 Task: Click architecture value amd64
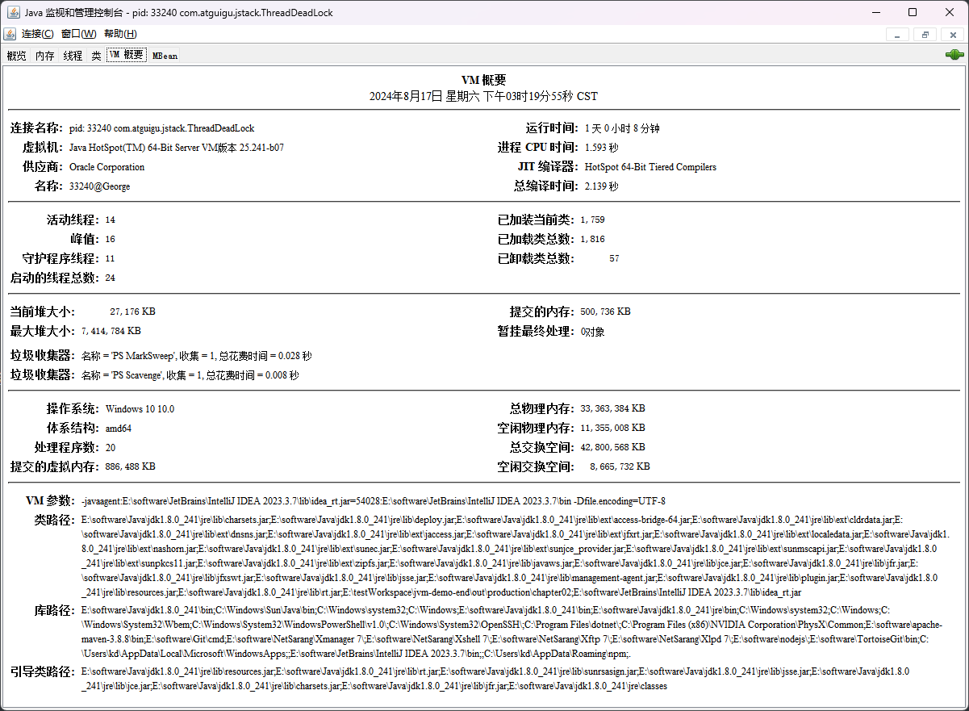(119, 429)
